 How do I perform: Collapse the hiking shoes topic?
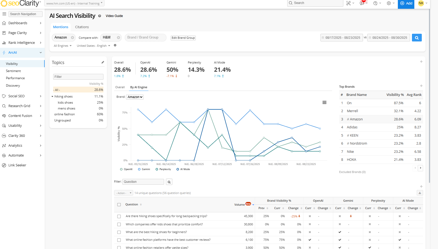coord(52,96)
